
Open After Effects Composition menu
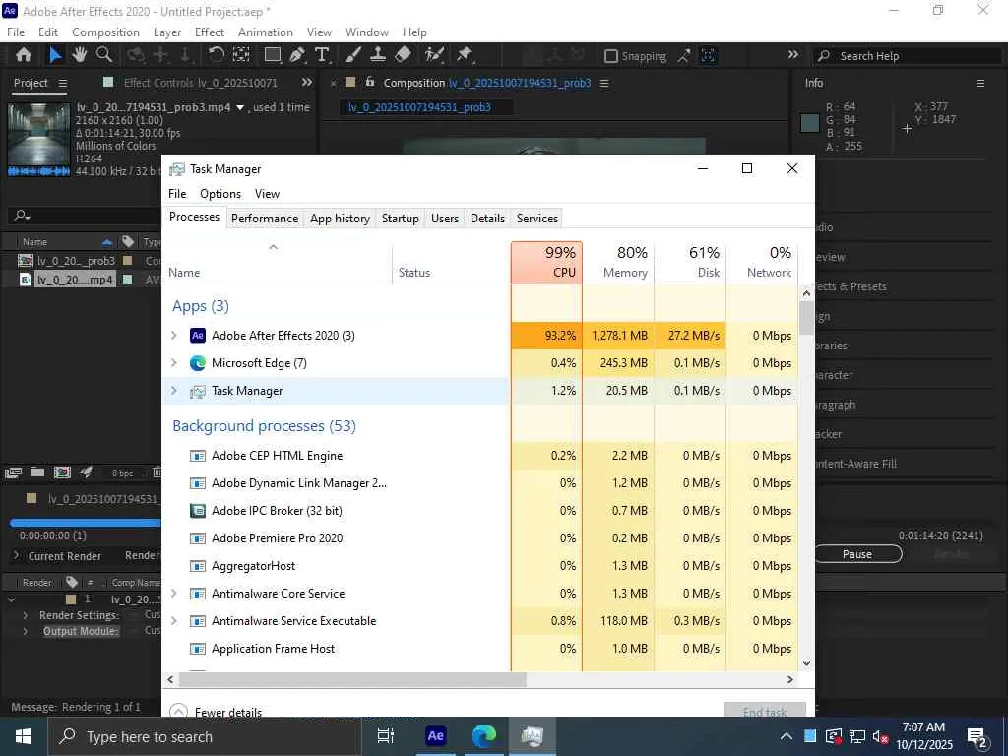(x=105, y=32)
